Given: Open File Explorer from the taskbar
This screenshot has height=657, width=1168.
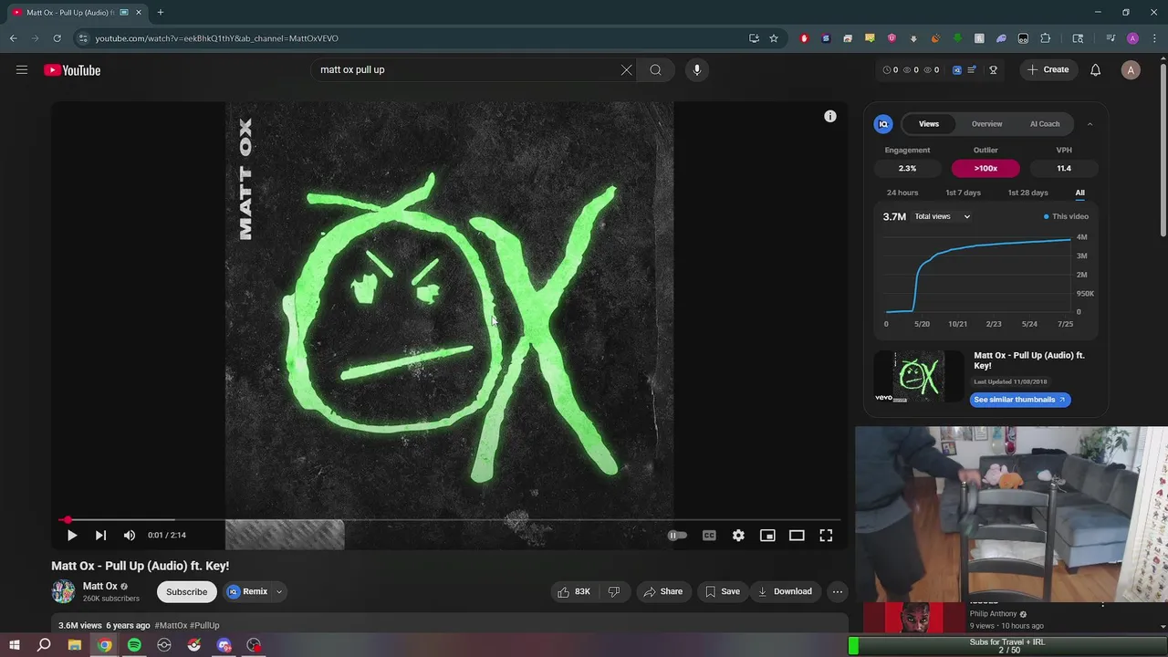Looking at the screenshot, I should (x=75, y=646).
